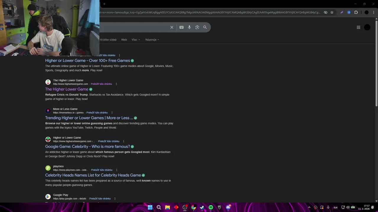Search by image with the Lens icon
This screenshot has width=378, height=212.
point(197,27)
